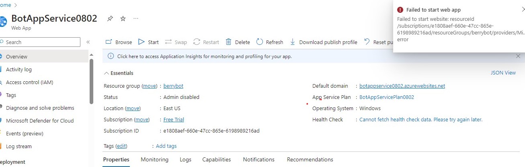Click the web app globe icon
Viewport: 525px width, 167px height.
click(3, 21)
